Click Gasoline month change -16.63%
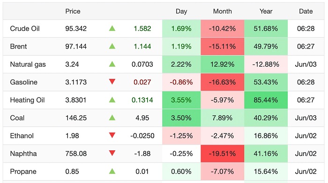328x183 pixels. (223, 82)
